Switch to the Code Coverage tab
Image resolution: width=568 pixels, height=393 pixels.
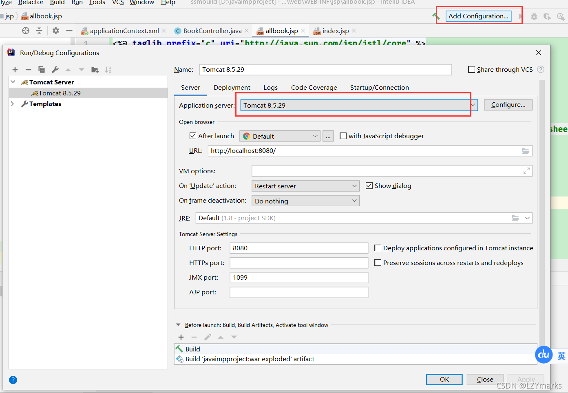coord(314,87)
